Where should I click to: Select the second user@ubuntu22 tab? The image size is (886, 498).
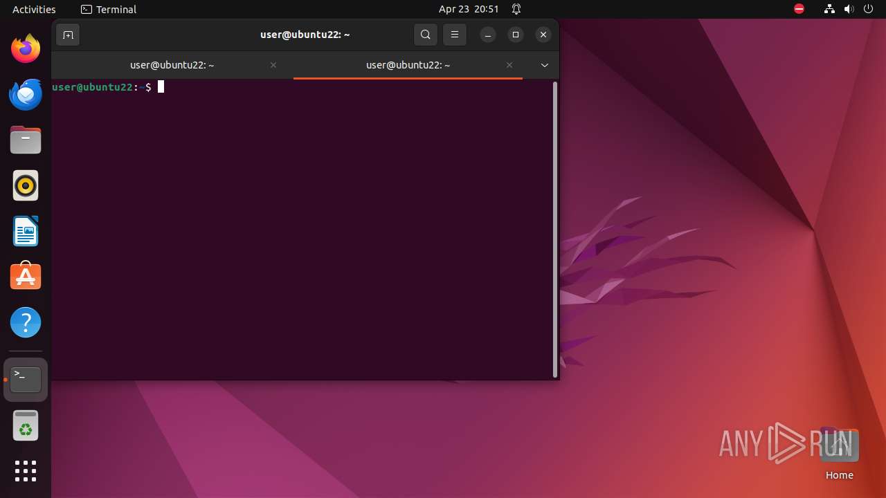(x=408, y=65)
